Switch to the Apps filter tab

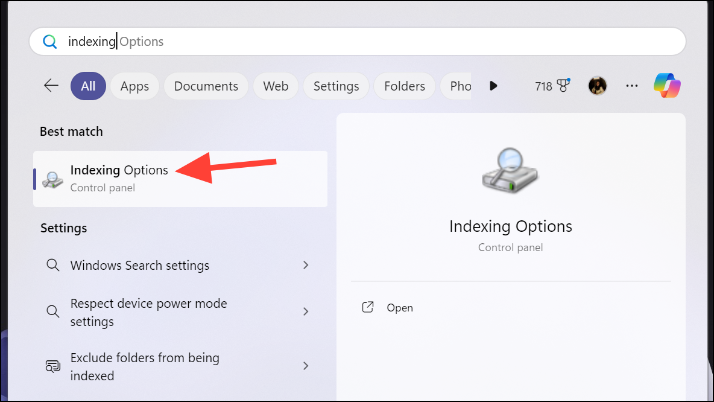pyautogui.click(x=134, y=86)
